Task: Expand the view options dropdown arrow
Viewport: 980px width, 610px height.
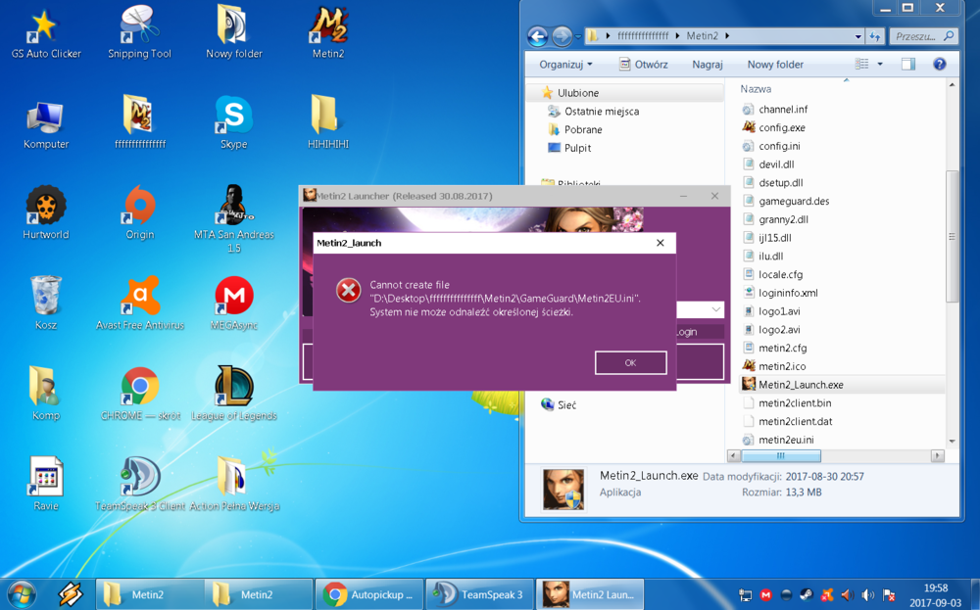Action: (x=880, y=64)
